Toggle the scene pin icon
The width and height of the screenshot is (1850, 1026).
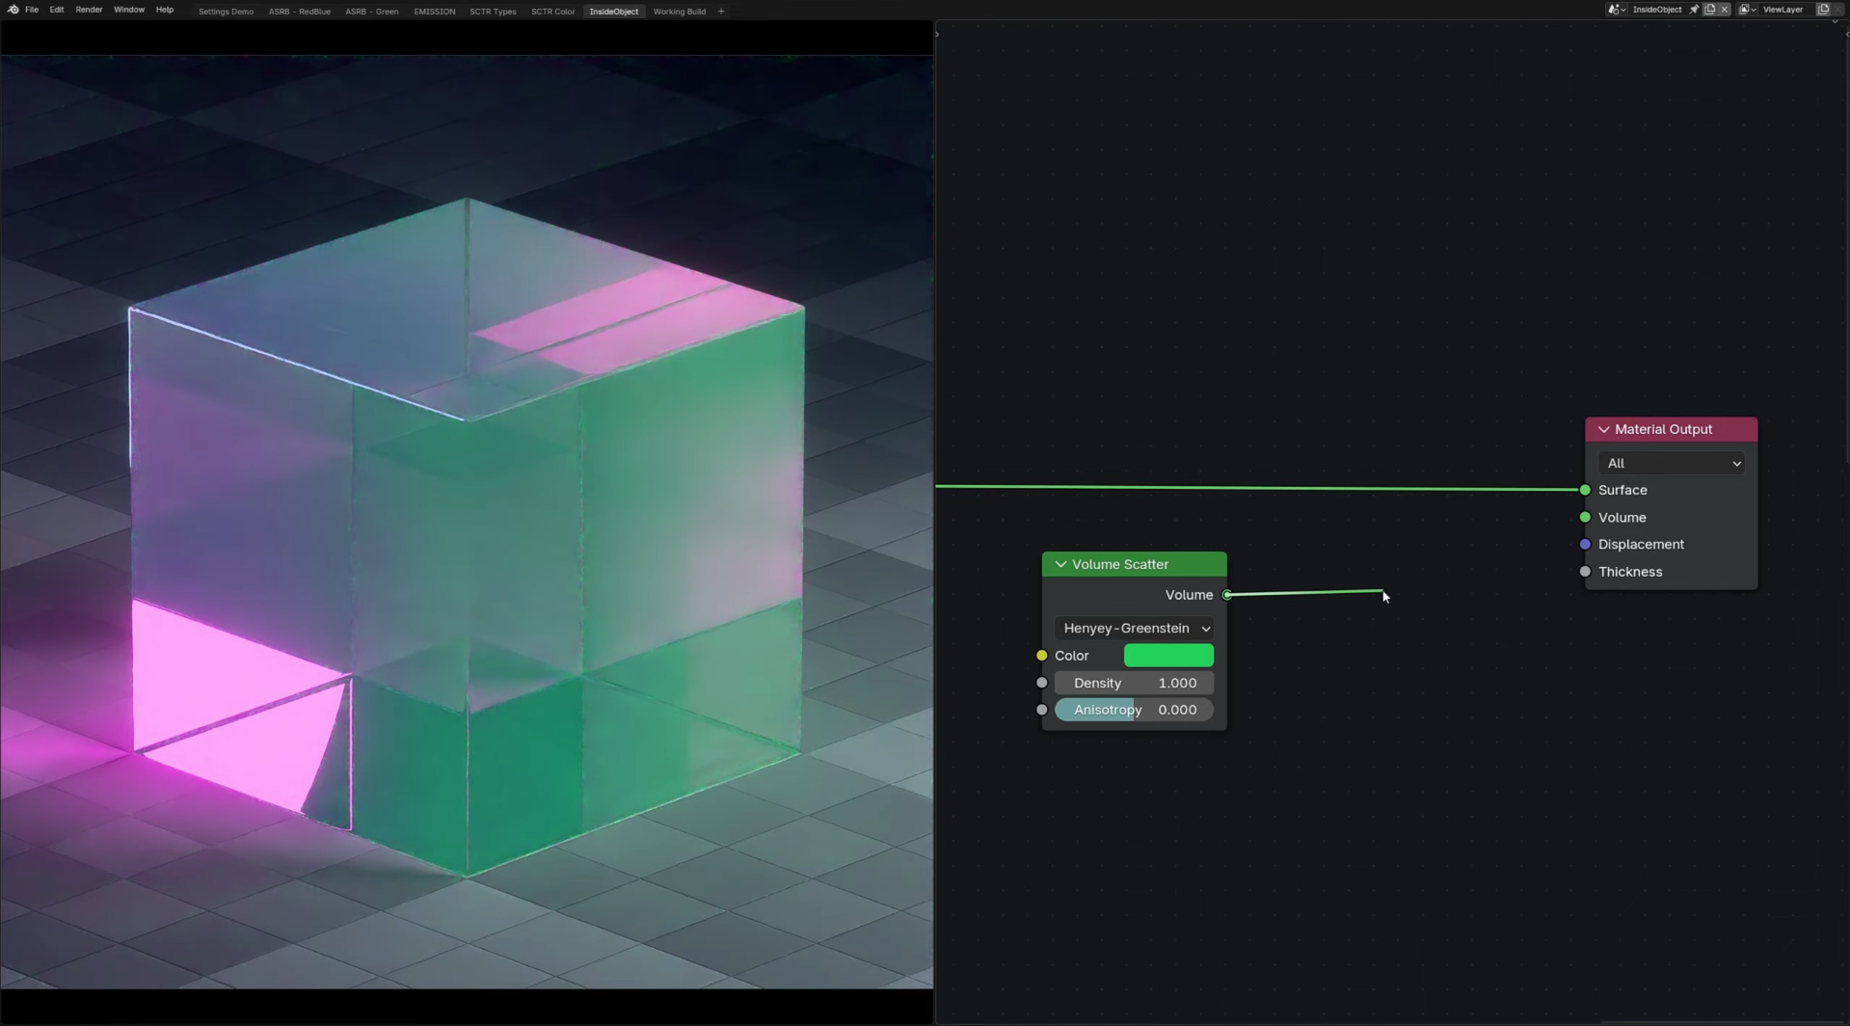[x=1694, y=10]
